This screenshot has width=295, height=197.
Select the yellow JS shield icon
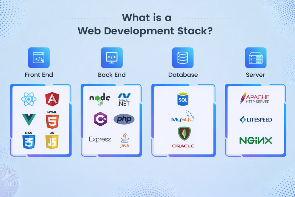(x=52, y=141)
